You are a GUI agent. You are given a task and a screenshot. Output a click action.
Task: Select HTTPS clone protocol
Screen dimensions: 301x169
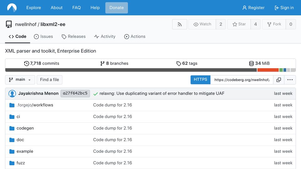200,80
